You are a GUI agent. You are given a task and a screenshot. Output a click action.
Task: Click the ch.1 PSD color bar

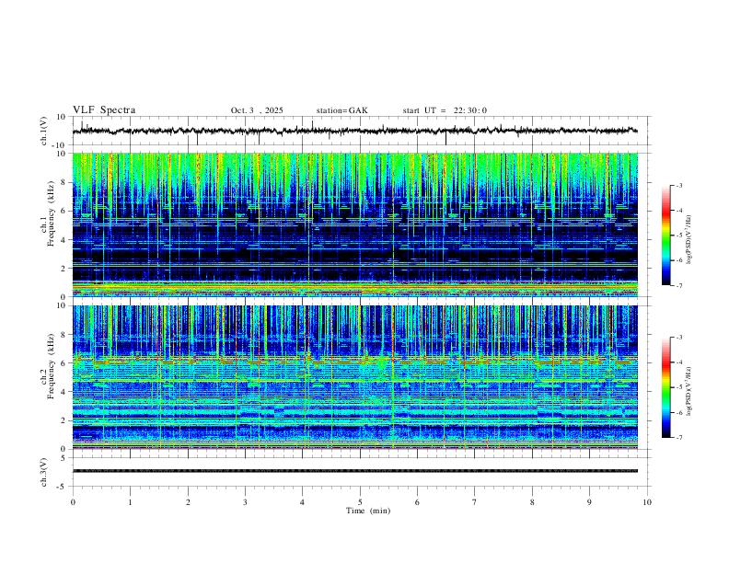pyautogui.click(x=666, y=236)
